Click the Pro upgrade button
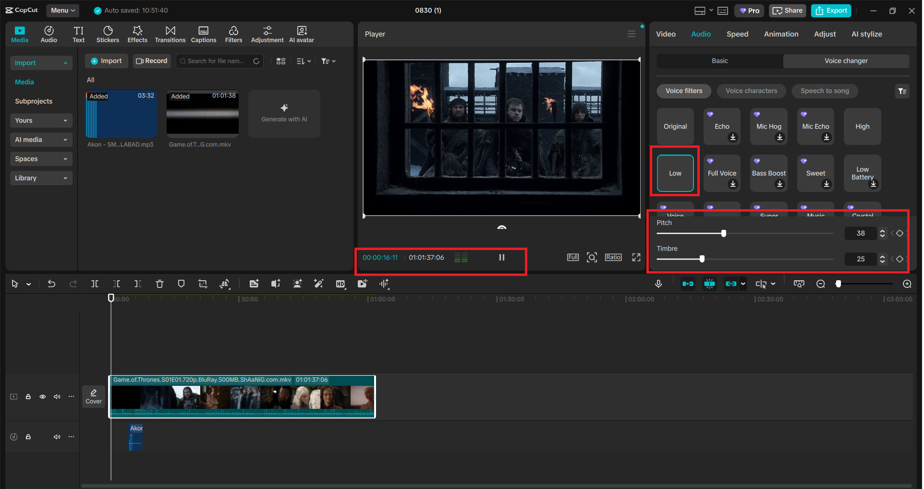 coord(749,11)
